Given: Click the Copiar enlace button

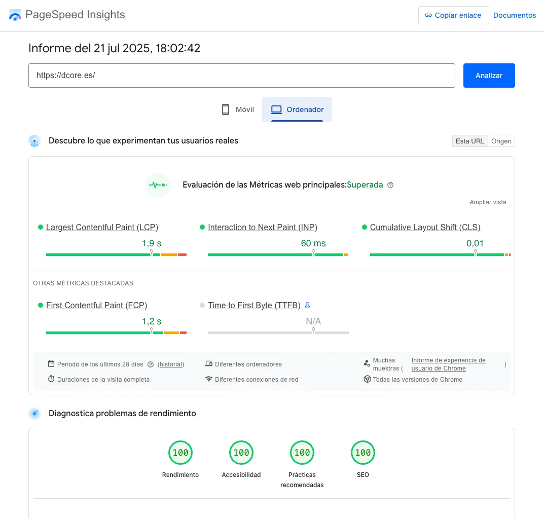Looking at the screenshot, I should point(453,15).
